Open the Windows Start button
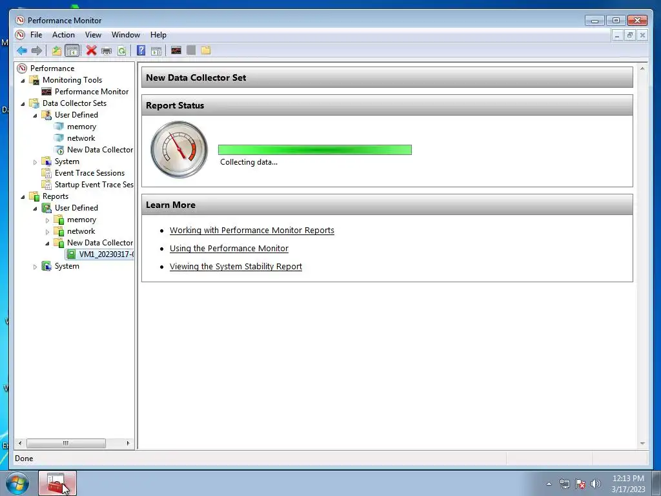The image size is (661, 496). [x=17, y=483]
